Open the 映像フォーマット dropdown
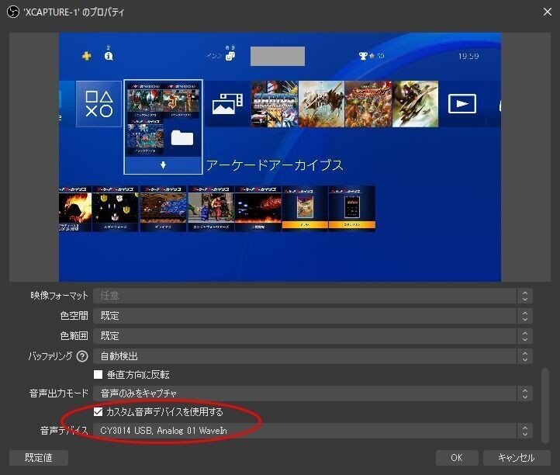Viewport: 560px width, 475px height. tap(313, 296)
